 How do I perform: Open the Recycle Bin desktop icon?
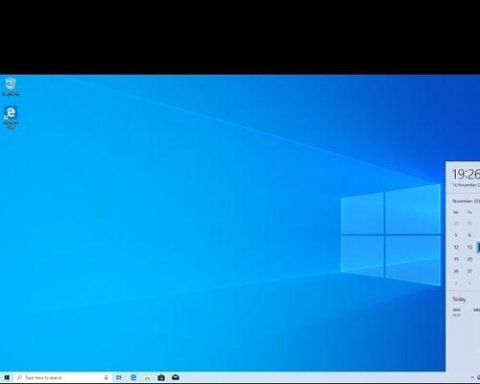click(x=11, y=86)
